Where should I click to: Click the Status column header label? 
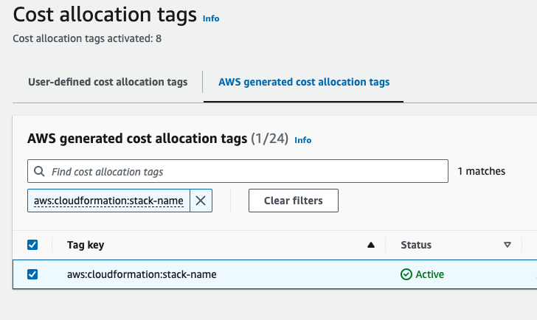[416, 245]
